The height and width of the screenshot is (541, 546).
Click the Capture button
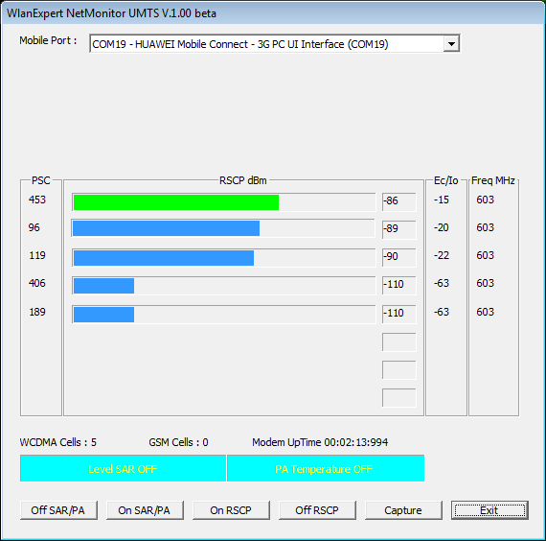point(403,510)
